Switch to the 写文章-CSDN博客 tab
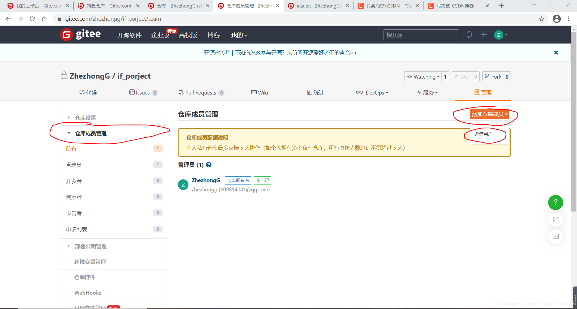 click(458, 6)
